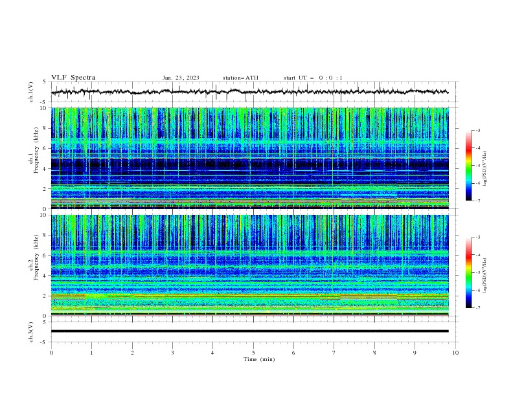Click the time axis tick label '7'
This screenshot has height=396, width=513.
click(334, 353)
